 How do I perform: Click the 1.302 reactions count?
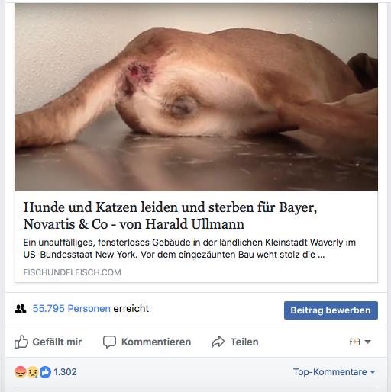[65, 372]
